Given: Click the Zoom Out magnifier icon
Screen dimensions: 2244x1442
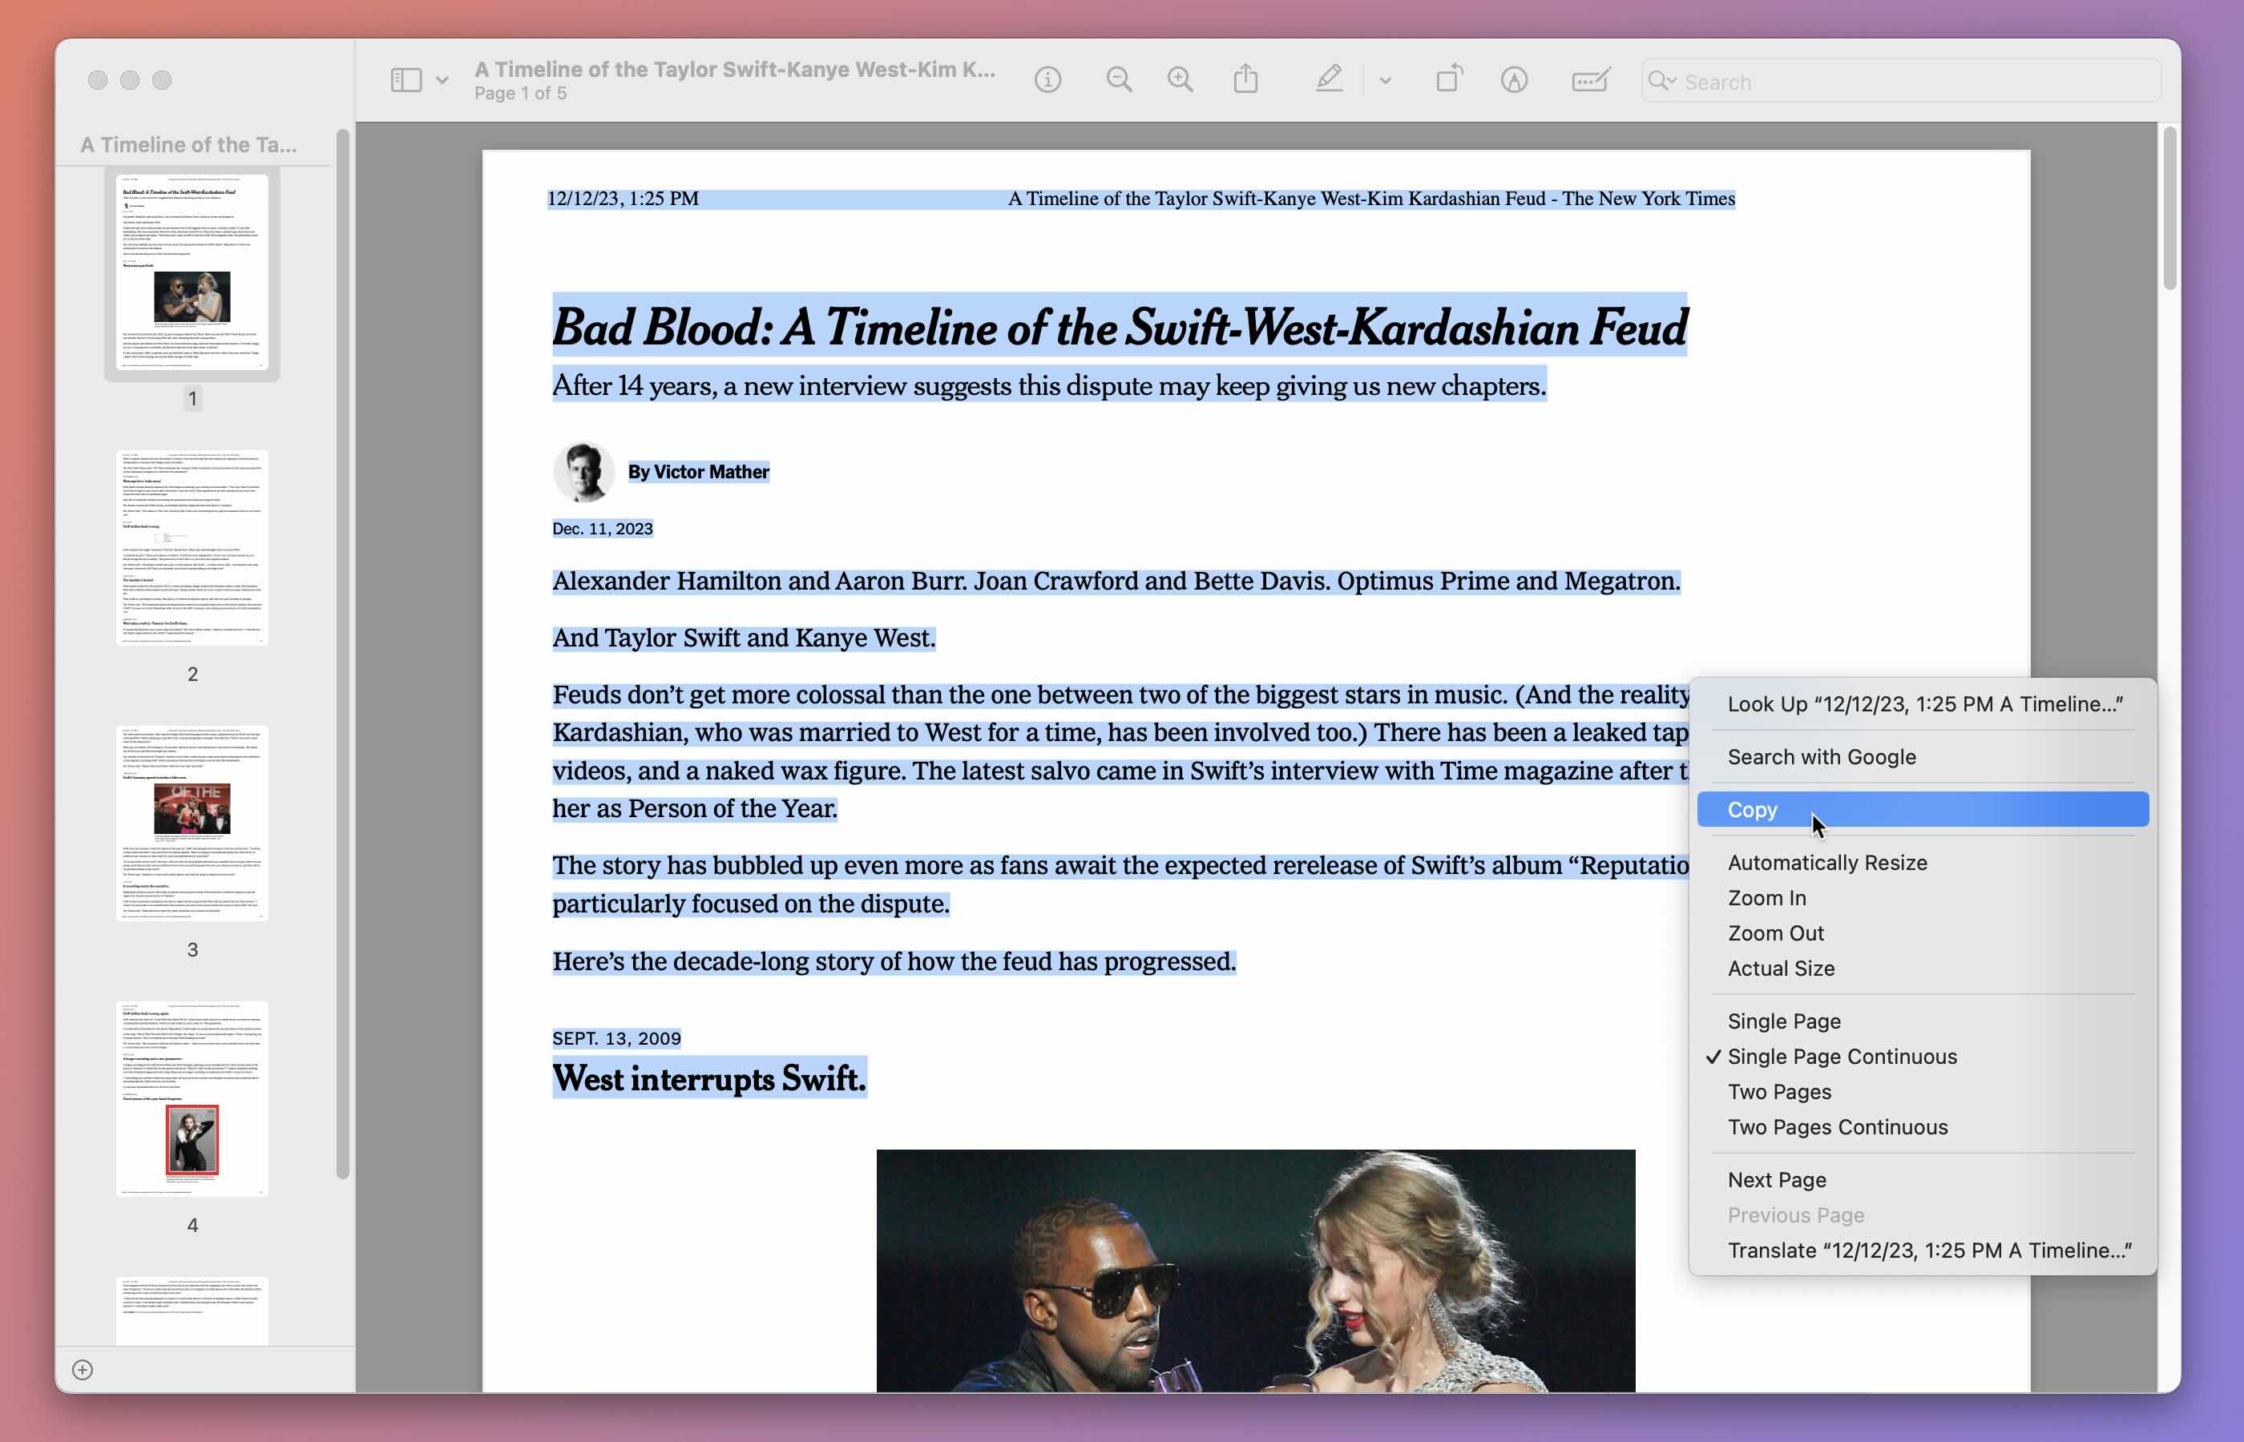Looking at the screenshot, I should coord(1118,81).
